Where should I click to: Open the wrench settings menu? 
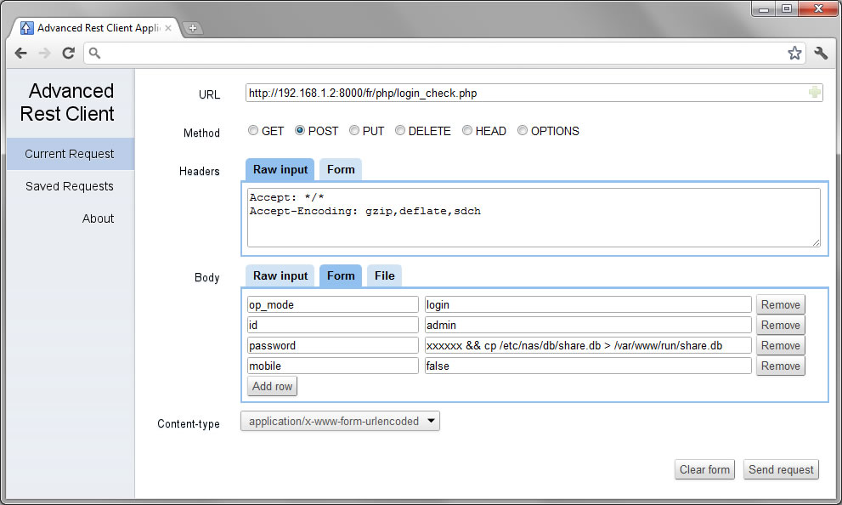point(821,53)
